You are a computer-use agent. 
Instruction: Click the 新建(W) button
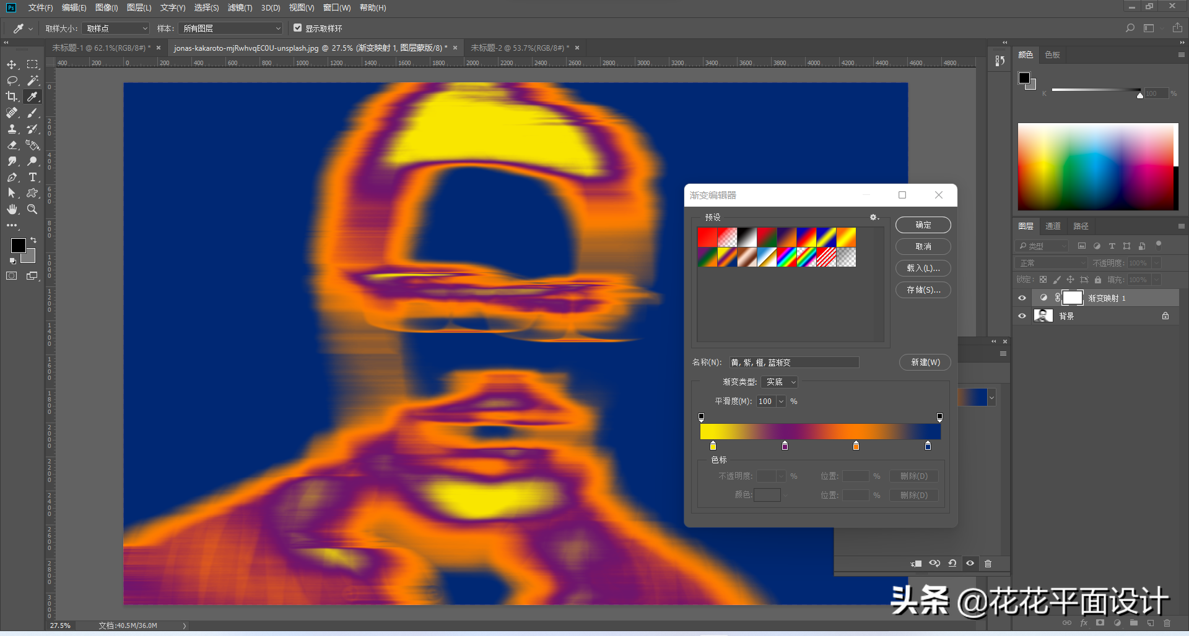coord(925,363)
